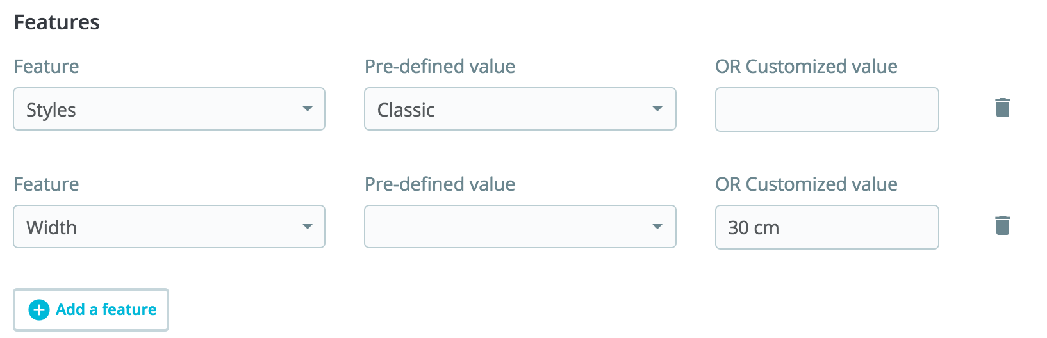Viewport: 1047px width, 338px height.
Task: Delete the Width feature row
Action: [1003, 226]
